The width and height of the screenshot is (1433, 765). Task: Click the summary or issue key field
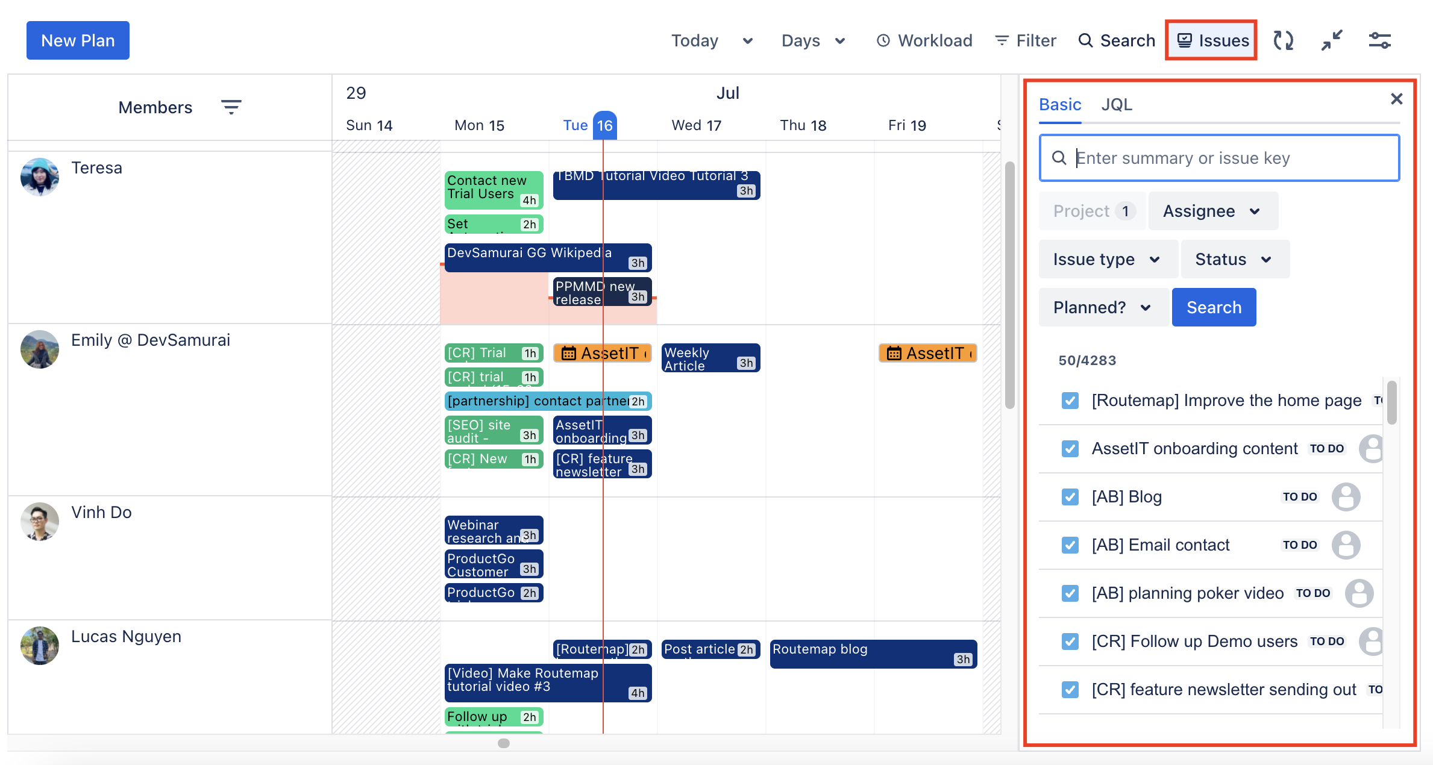[1229, 158]
